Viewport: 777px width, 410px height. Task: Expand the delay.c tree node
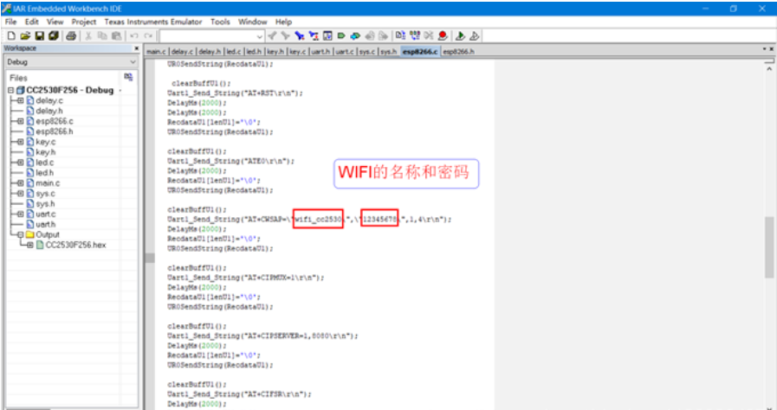[20, 100]
